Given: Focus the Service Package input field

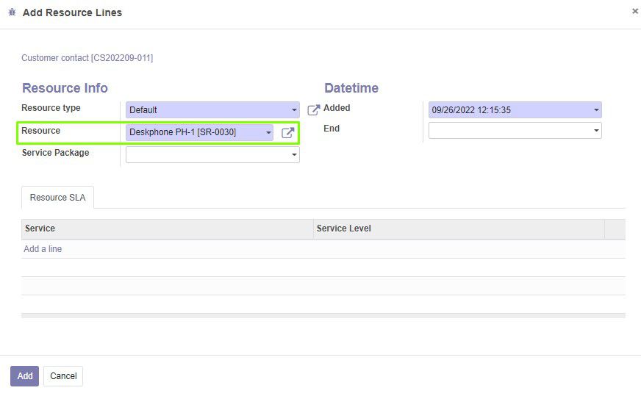Looking at the screenshot, I should [x=212, y=155].
